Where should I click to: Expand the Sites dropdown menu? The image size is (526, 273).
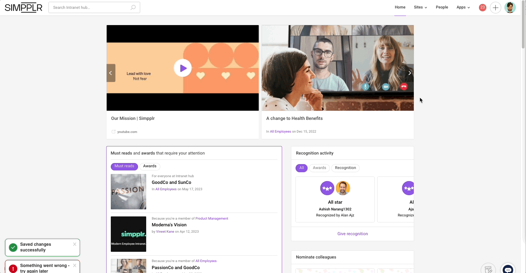[421, 7]
